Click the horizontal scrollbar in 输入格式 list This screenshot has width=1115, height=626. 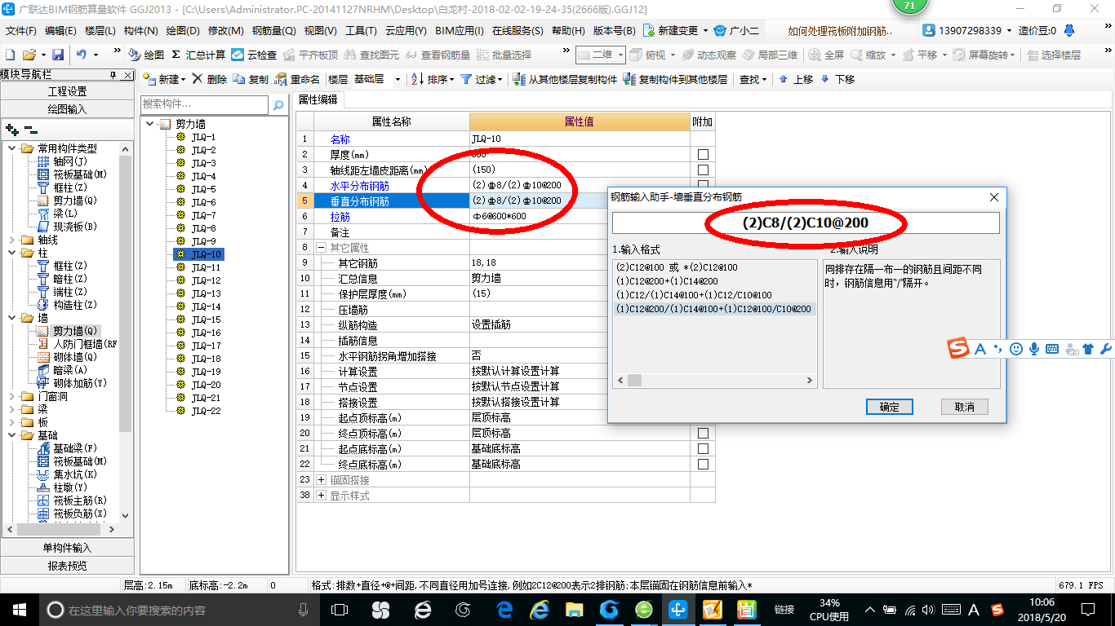[x=717, y=381]
